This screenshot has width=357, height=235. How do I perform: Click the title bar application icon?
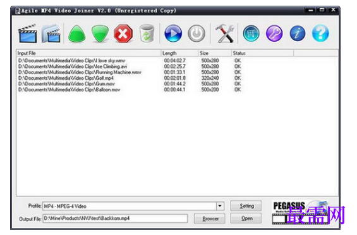coord(18,11)
